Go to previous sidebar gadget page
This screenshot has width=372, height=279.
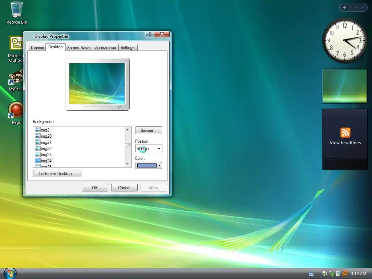(x=356, y=8)
